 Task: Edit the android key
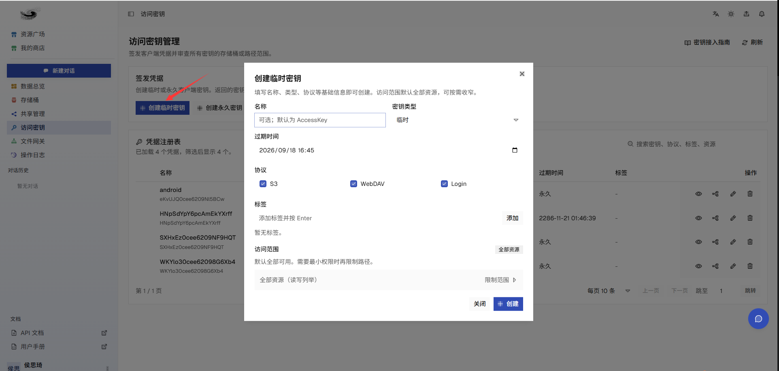tap(733, 194)
